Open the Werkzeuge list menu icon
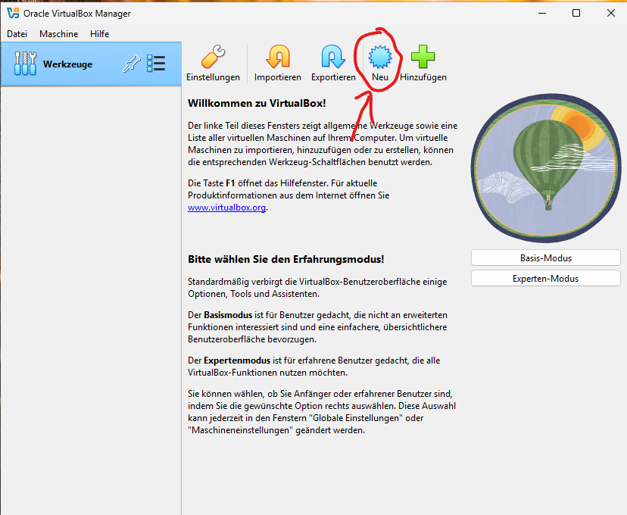This screenshot has width=627, height=515. pyautogui.click(x=156, y=64)
